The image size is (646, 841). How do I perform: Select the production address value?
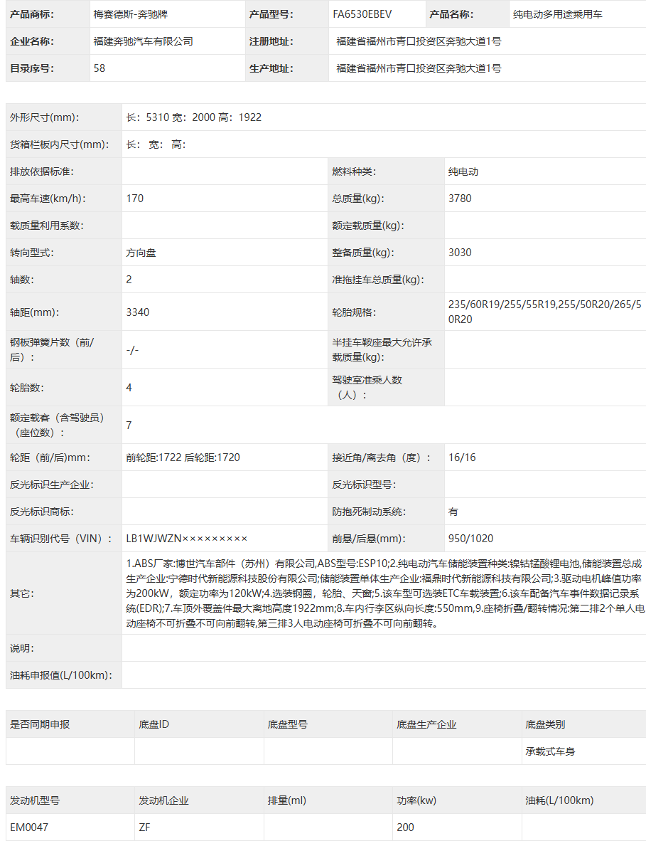[419, 68]
